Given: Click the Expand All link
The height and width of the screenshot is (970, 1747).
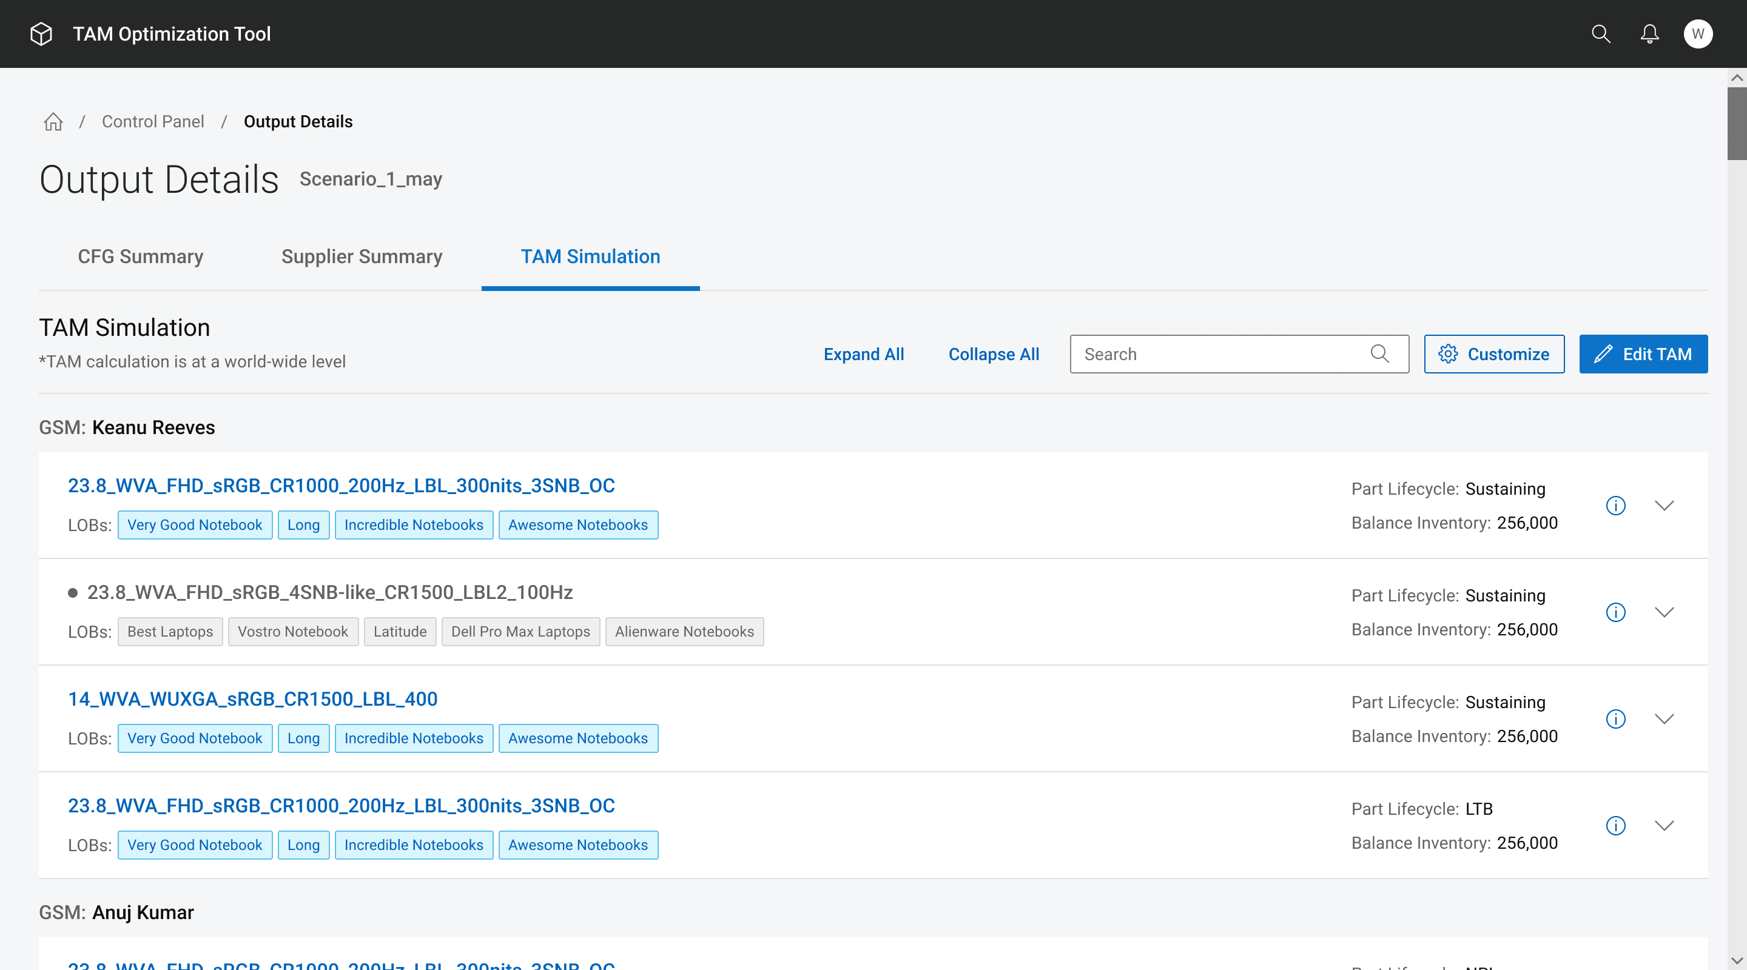Looking at the screenshot, I should click(863, 354).
